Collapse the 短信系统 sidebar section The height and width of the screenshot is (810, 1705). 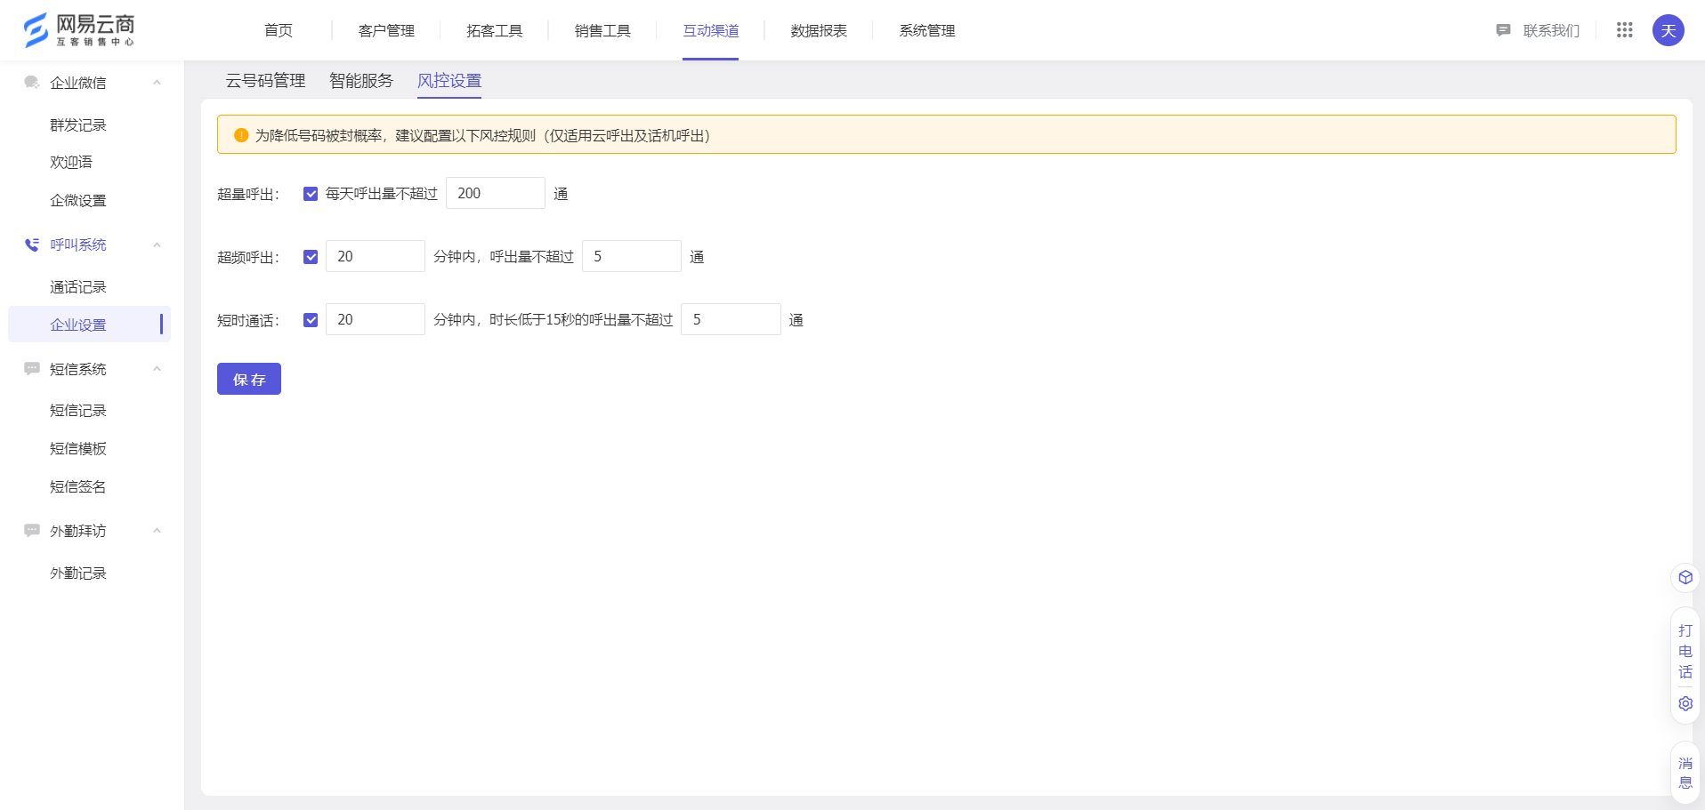(157, 369)
